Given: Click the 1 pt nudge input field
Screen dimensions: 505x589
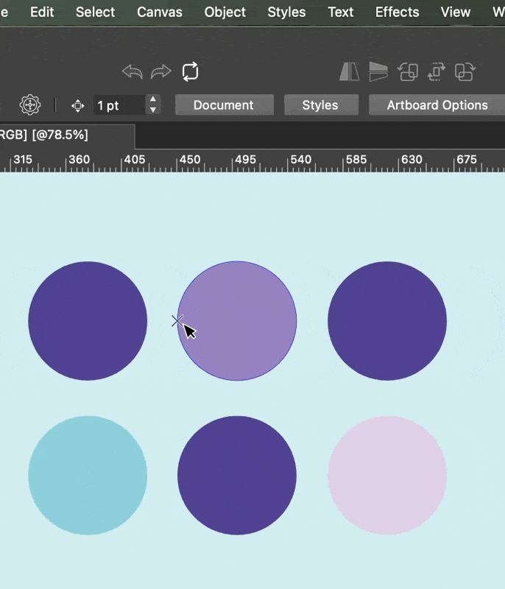Looking at the screenshot, I should click(118, 105).
